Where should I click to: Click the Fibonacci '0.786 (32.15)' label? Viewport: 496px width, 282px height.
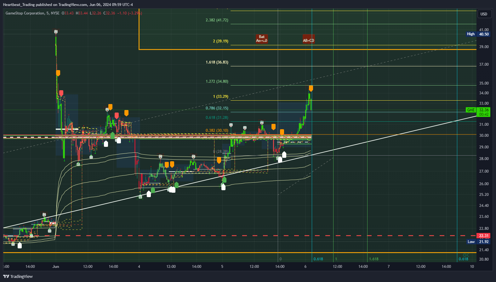coord(217,108)
